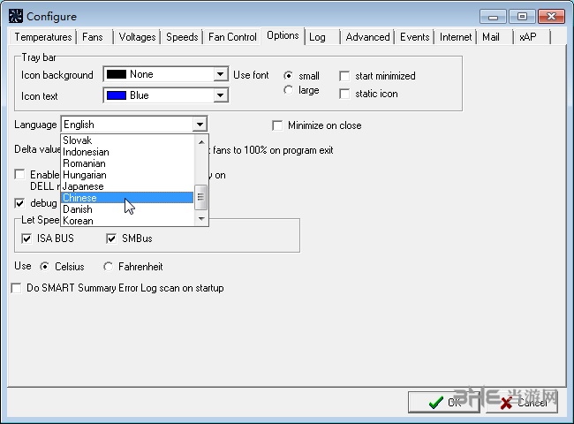Expand the Icon text color dropdown

tap(220, 95)
